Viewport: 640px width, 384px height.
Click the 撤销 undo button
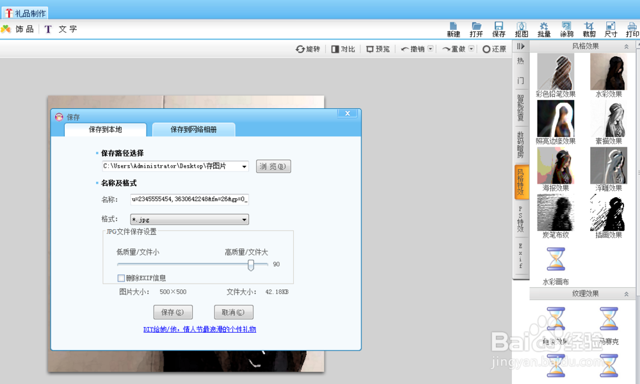click(413, 49)
